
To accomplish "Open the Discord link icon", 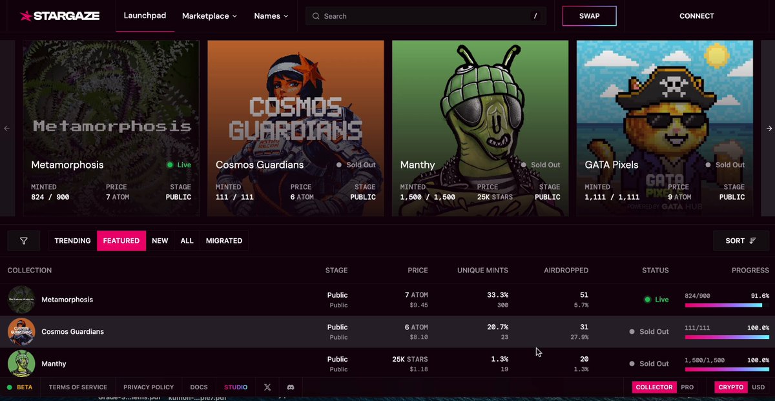I will click(291, 387).
